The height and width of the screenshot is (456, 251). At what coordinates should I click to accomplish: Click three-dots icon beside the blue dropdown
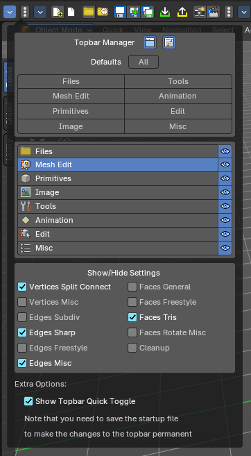pos(25,12)
